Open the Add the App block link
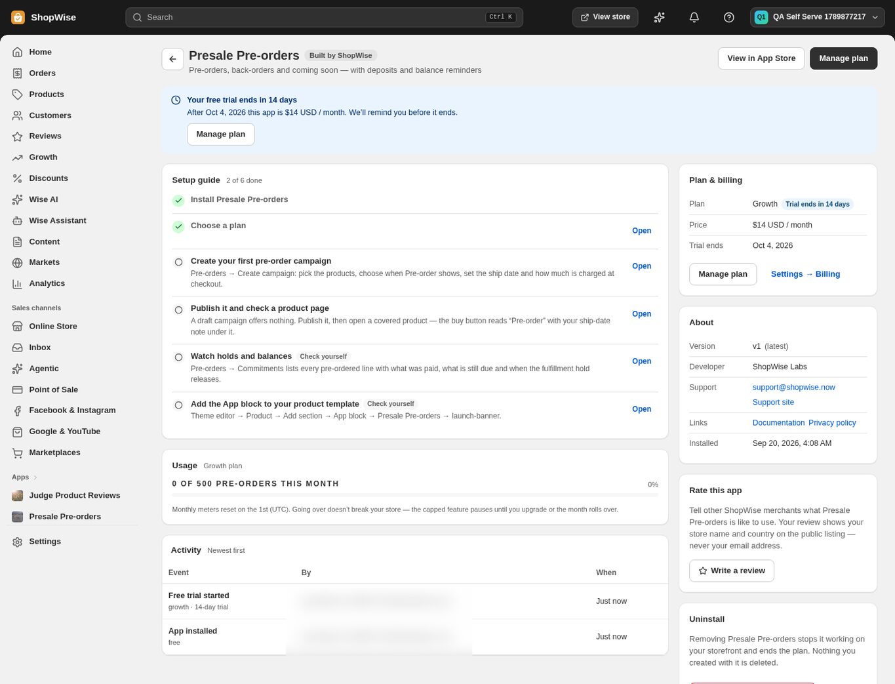 click(x=641, y=409)
